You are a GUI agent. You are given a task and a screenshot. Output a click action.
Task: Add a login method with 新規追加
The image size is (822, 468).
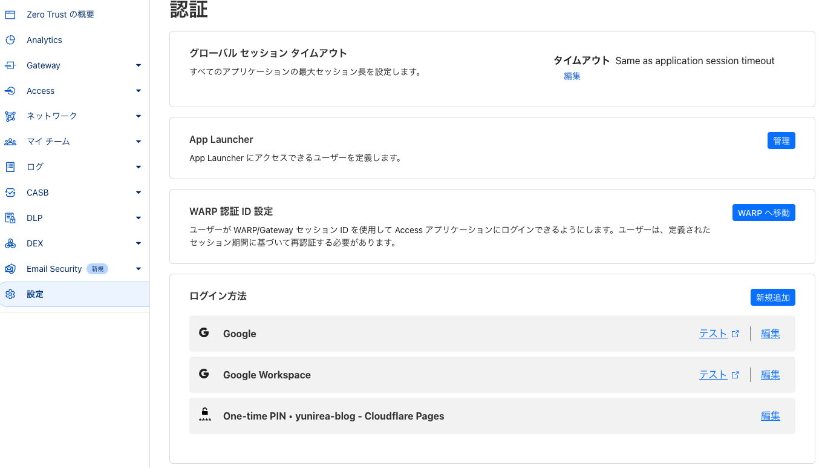772,297
